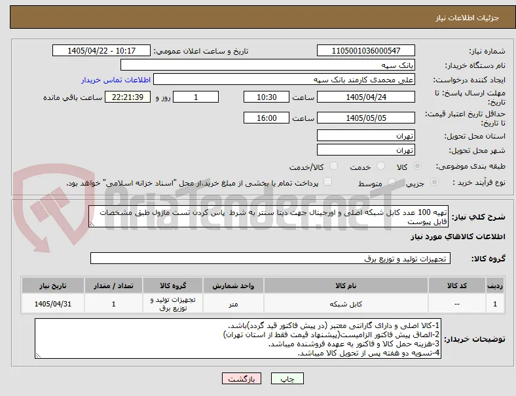Click the ردیف column header

494,286
